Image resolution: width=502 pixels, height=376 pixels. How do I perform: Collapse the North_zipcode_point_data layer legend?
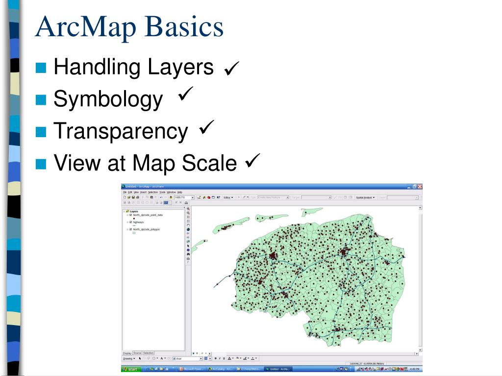click(128, 215)
